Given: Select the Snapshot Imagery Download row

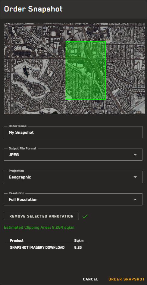Looking at the screenshot, I should pyautogui.click(x=47, y=247).
